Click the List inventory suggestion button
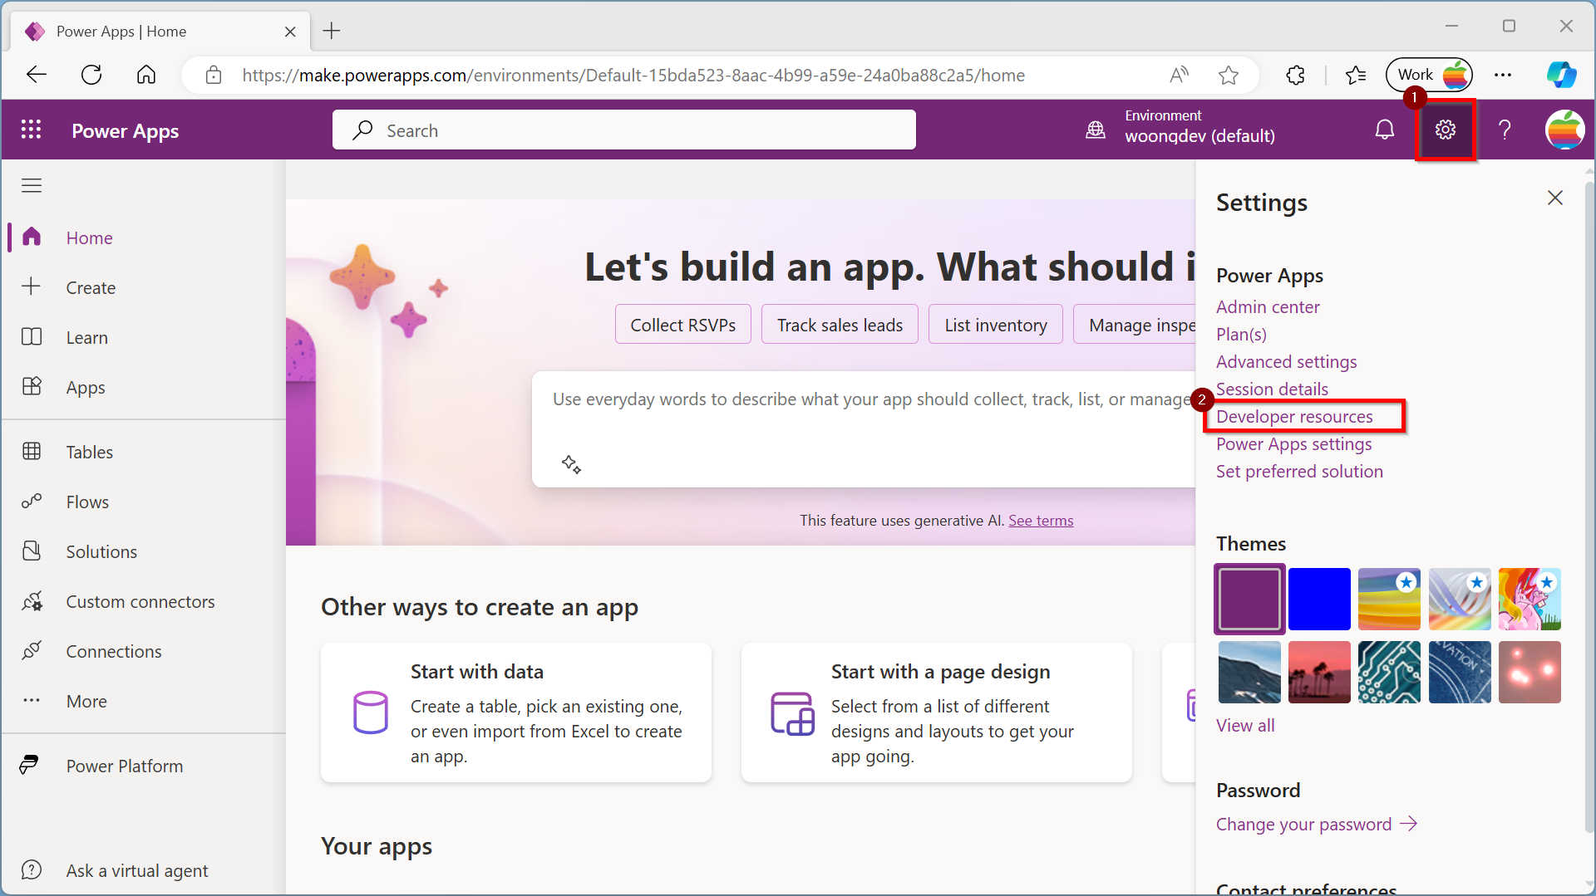Viewport: 1596px width, 896px height. [x=996, y=324]
